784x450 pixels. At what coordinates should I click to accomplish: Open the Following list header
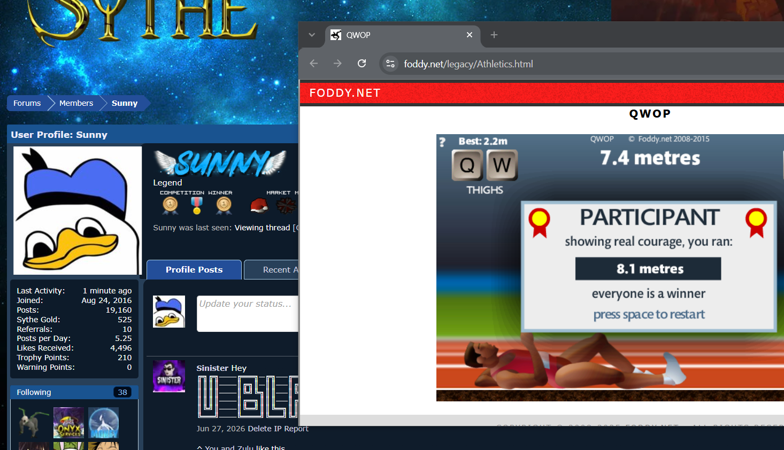(34, 392)
